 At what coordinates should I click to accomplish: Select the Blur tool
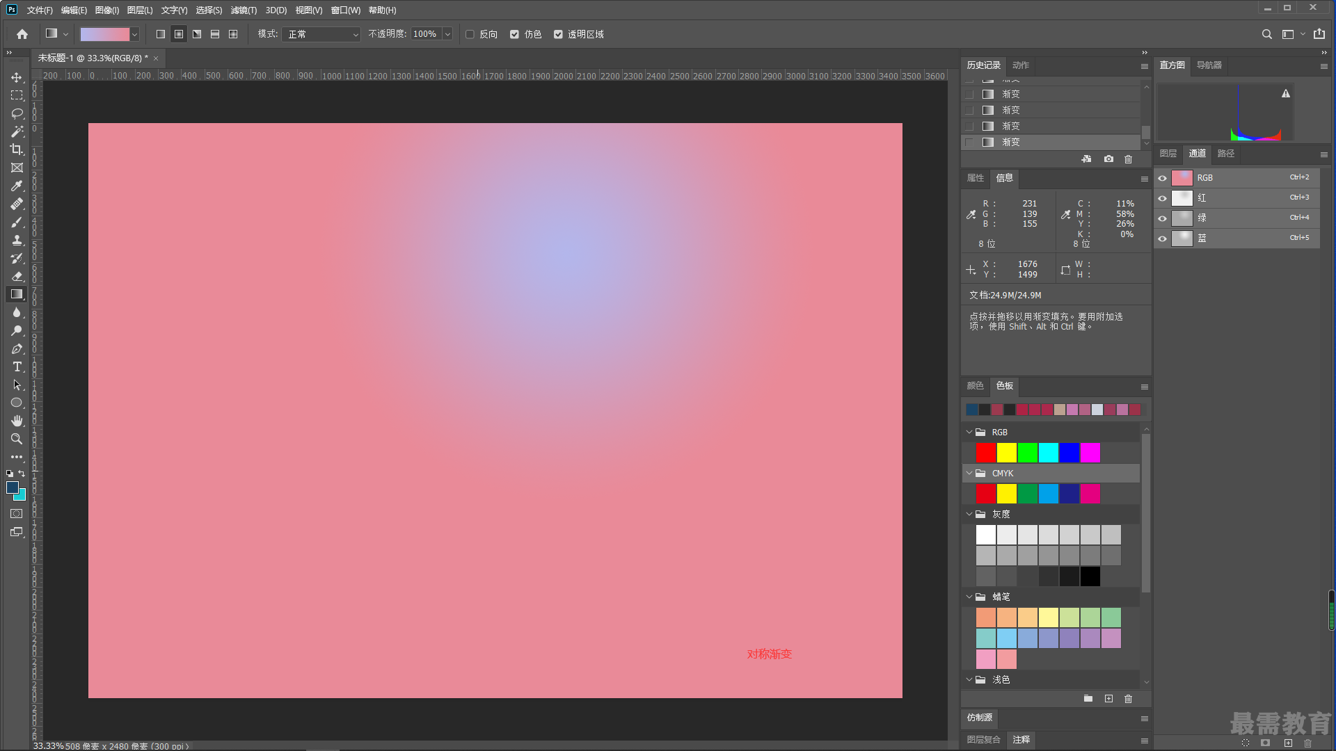pyautogui.click(x=17, y=312)
